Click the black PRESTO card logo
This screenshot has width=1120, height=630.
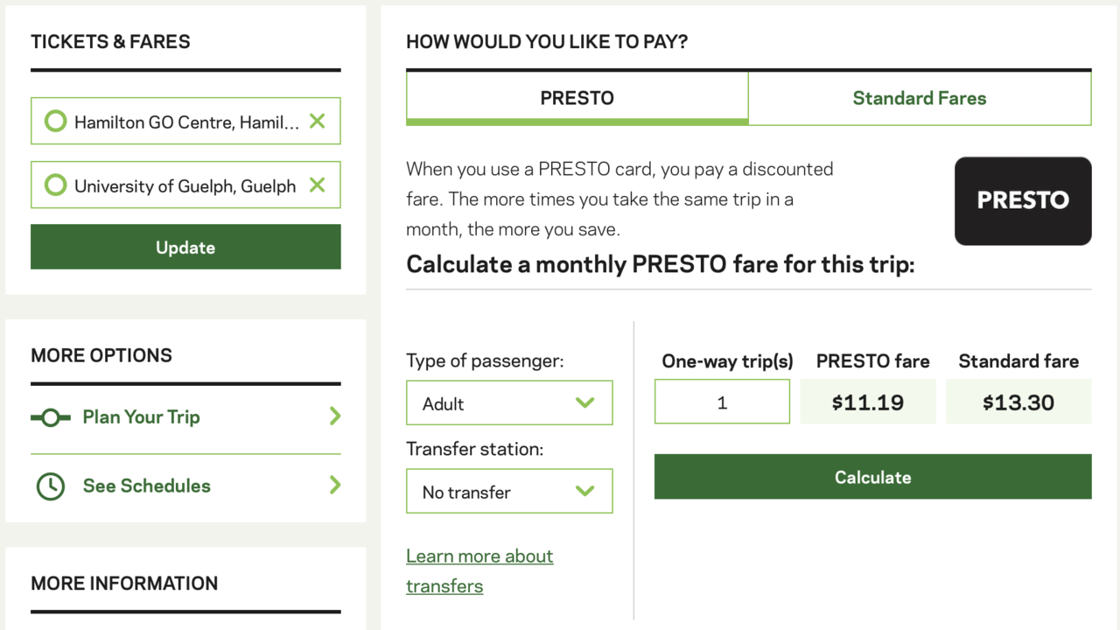1022,200
